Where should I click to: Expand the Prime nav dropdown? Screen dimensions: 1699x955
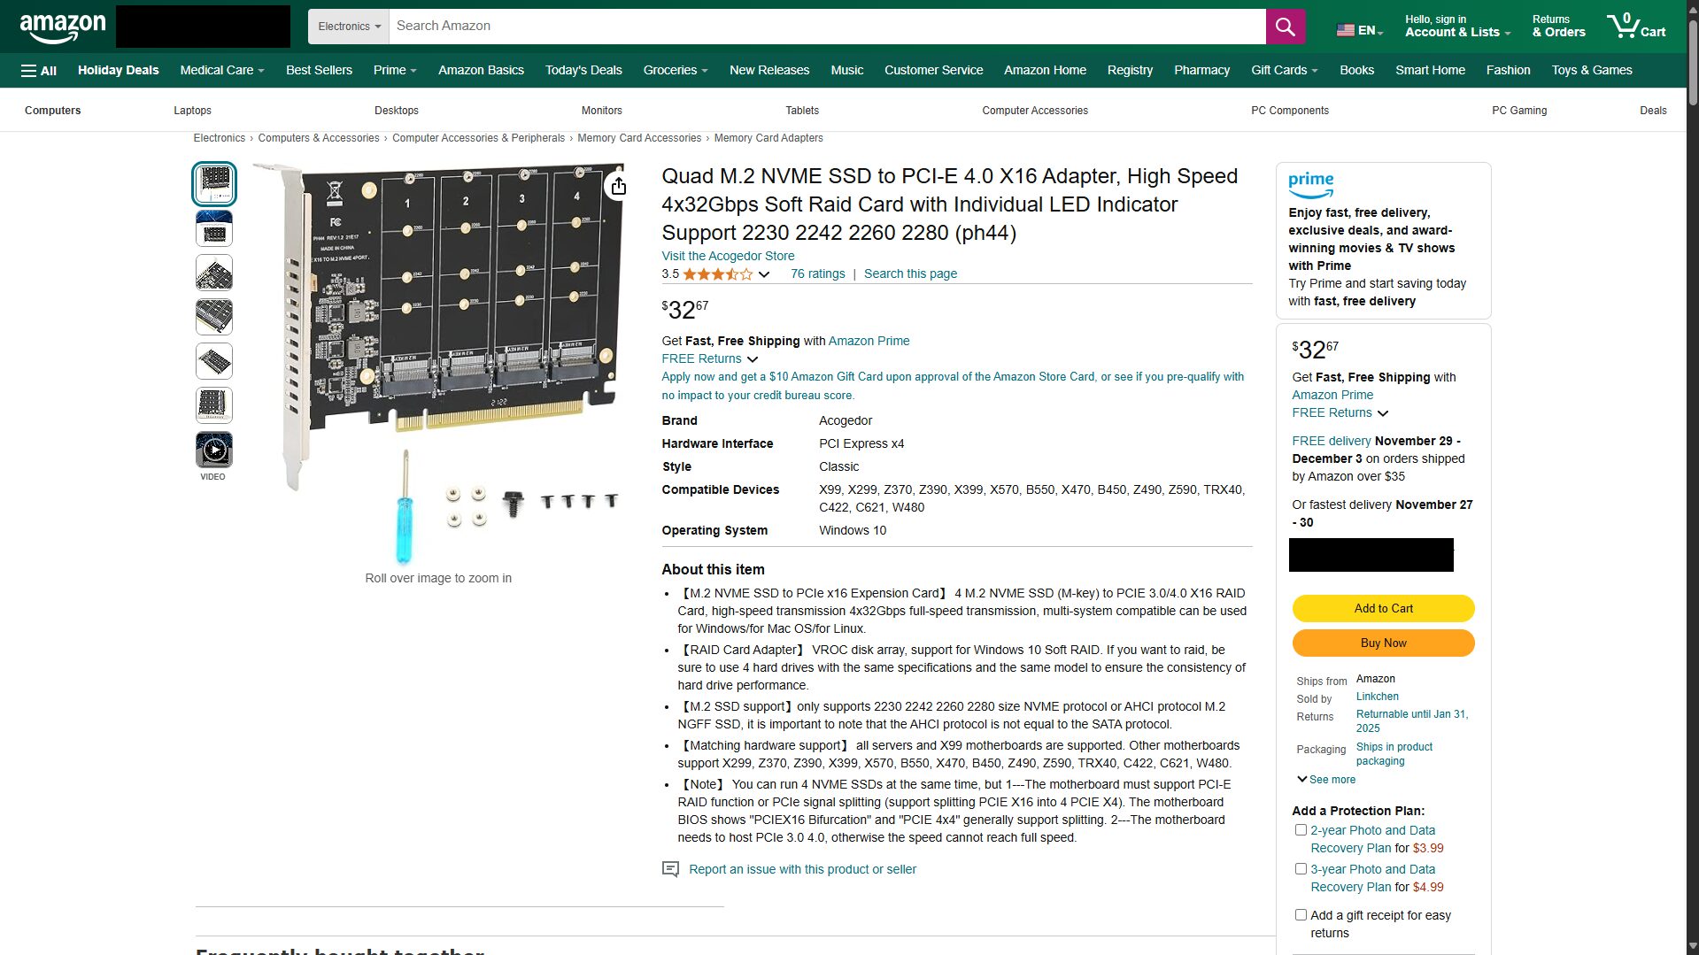coord(395,70)
